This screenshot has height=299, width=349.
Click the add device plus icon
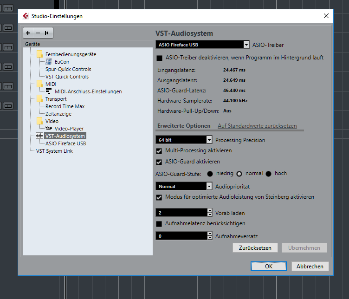[28, 33]
